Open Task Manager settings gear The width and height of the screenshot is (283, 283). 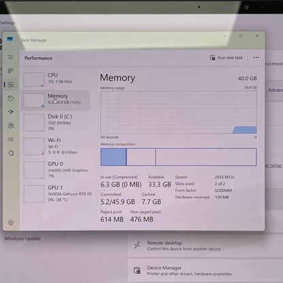[x=11, y=222]
